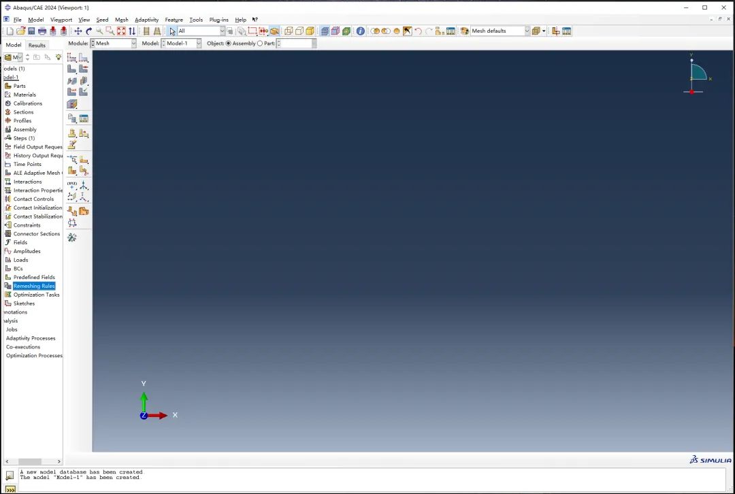Open the File menu
The image size is (735, 494).
click(17, 20)
